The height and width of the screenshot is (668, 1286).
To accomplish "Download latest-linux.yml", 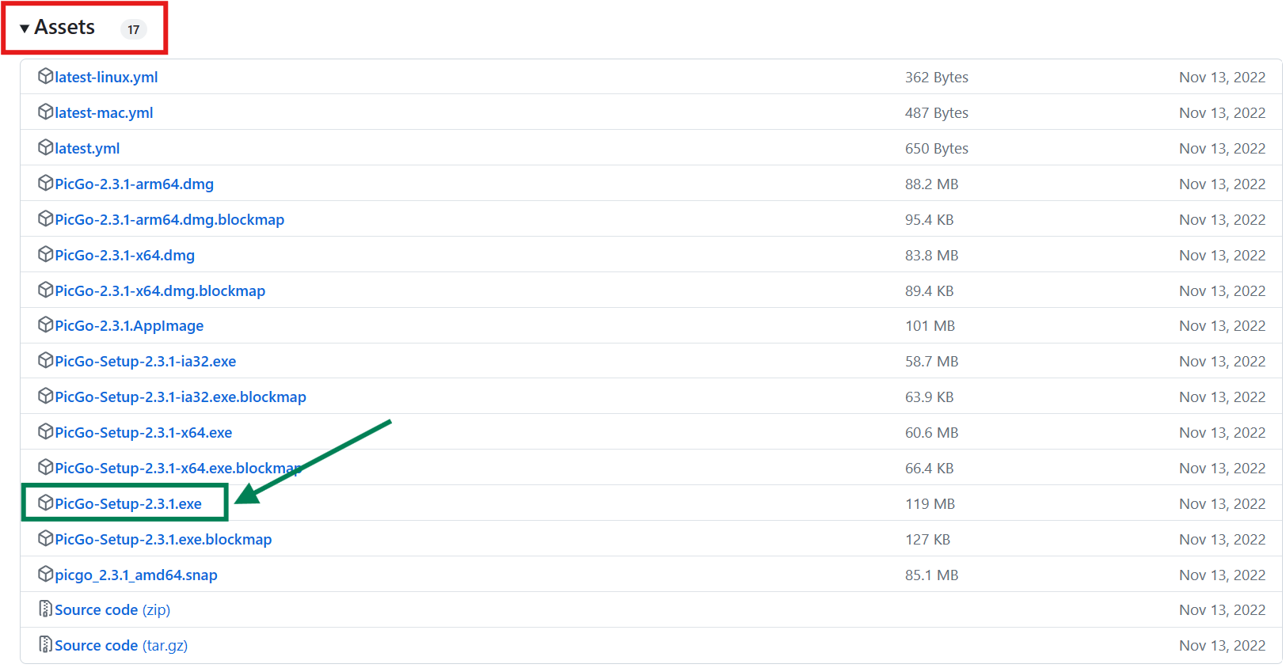I will tap(106, 77).
